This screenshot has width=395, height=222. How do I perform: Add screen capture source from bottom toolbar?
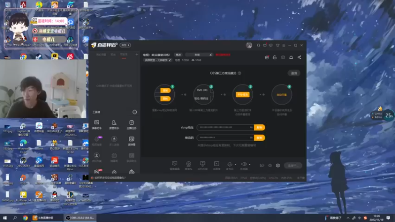click(175, 165)
